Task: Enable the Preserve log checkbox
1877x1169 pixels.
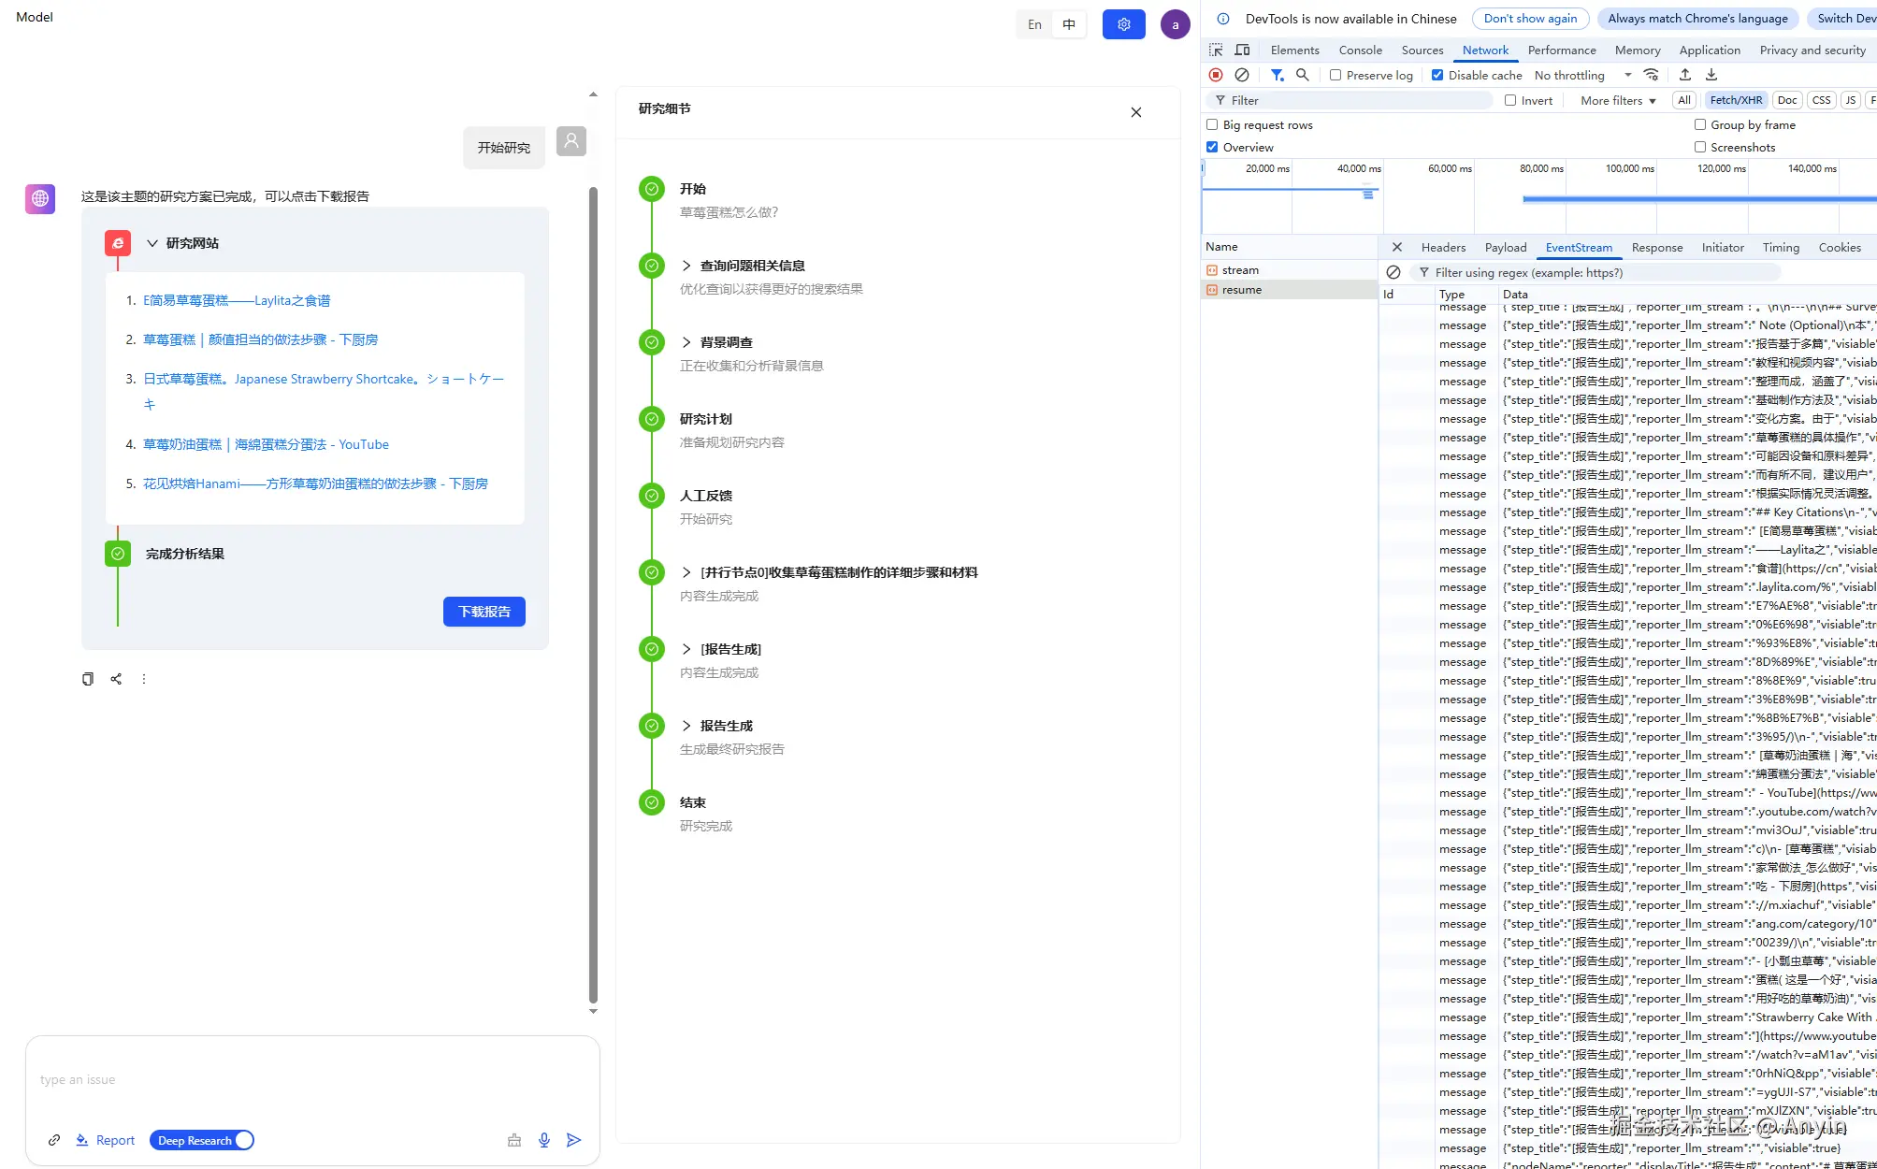Action: click(x=1336, y=75)
